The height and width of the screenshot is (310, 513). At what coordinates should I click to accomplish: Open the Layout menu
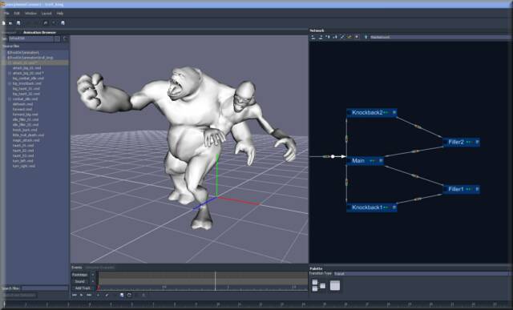(46, 14)
